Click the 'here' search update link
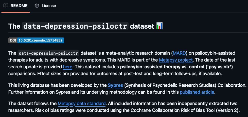This screenshot has height=117, width=248. point(68,67)
